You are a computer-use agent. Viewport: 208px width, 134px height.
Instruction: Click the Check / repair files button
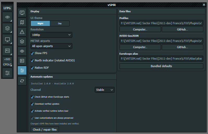45,130
